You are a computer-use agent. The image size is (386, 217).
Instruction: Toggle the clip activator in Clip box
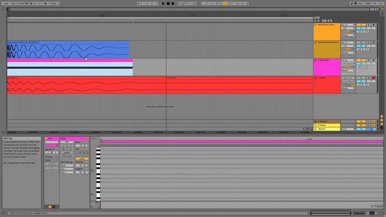point(46,139)
